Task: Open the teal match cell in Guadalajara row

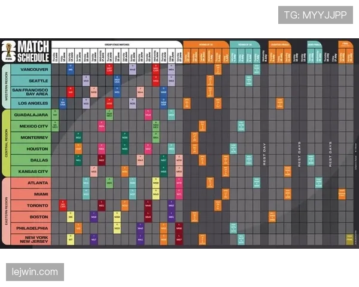Action: (x=171, y=115)
